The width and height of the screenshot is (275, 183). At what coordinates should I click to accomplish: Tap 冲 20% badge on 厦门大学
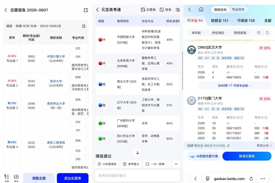coord(265,99)
